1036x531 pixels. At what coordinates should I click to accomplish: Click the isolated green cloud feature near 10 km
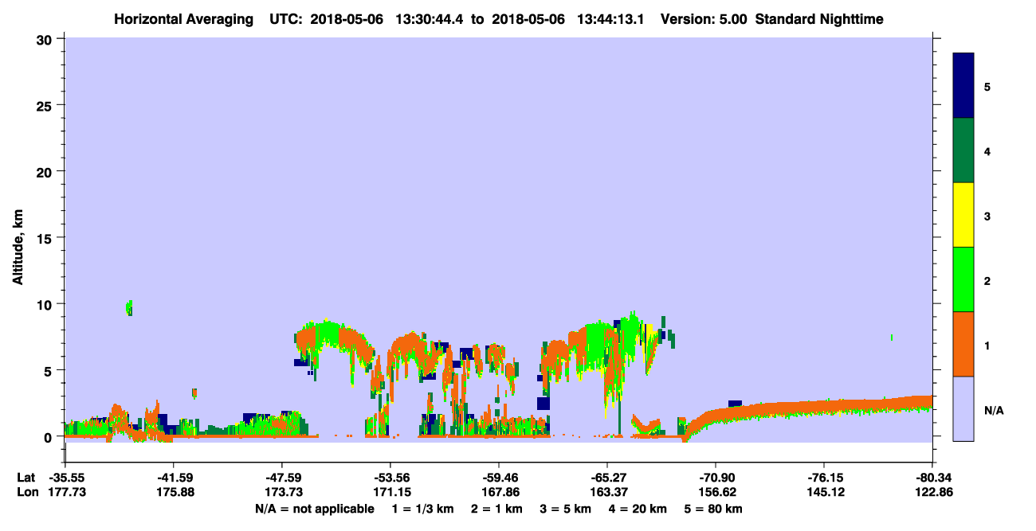(x=128, y=308)
